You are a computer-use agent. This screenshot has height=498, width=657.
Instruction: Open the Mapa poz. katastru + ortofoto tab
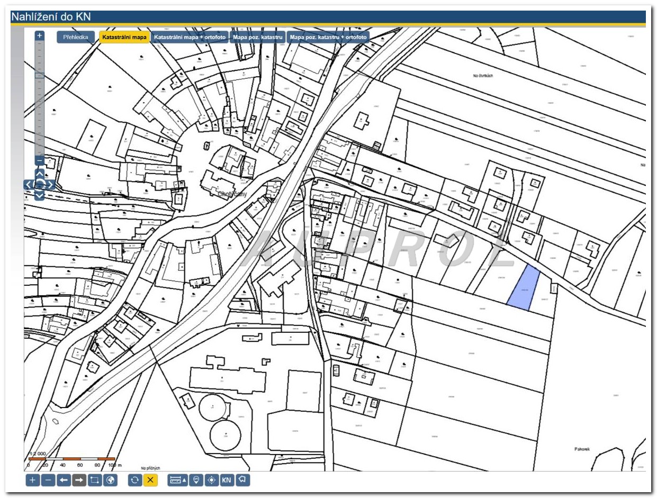(328, 38)
